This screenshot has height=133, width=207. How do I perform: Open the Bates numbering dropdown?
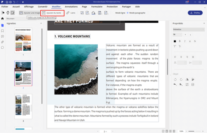(x=106, y=13)
